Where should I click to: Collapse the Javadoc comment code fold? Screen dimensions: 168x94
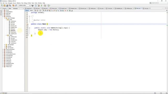(x=29, y=16)
